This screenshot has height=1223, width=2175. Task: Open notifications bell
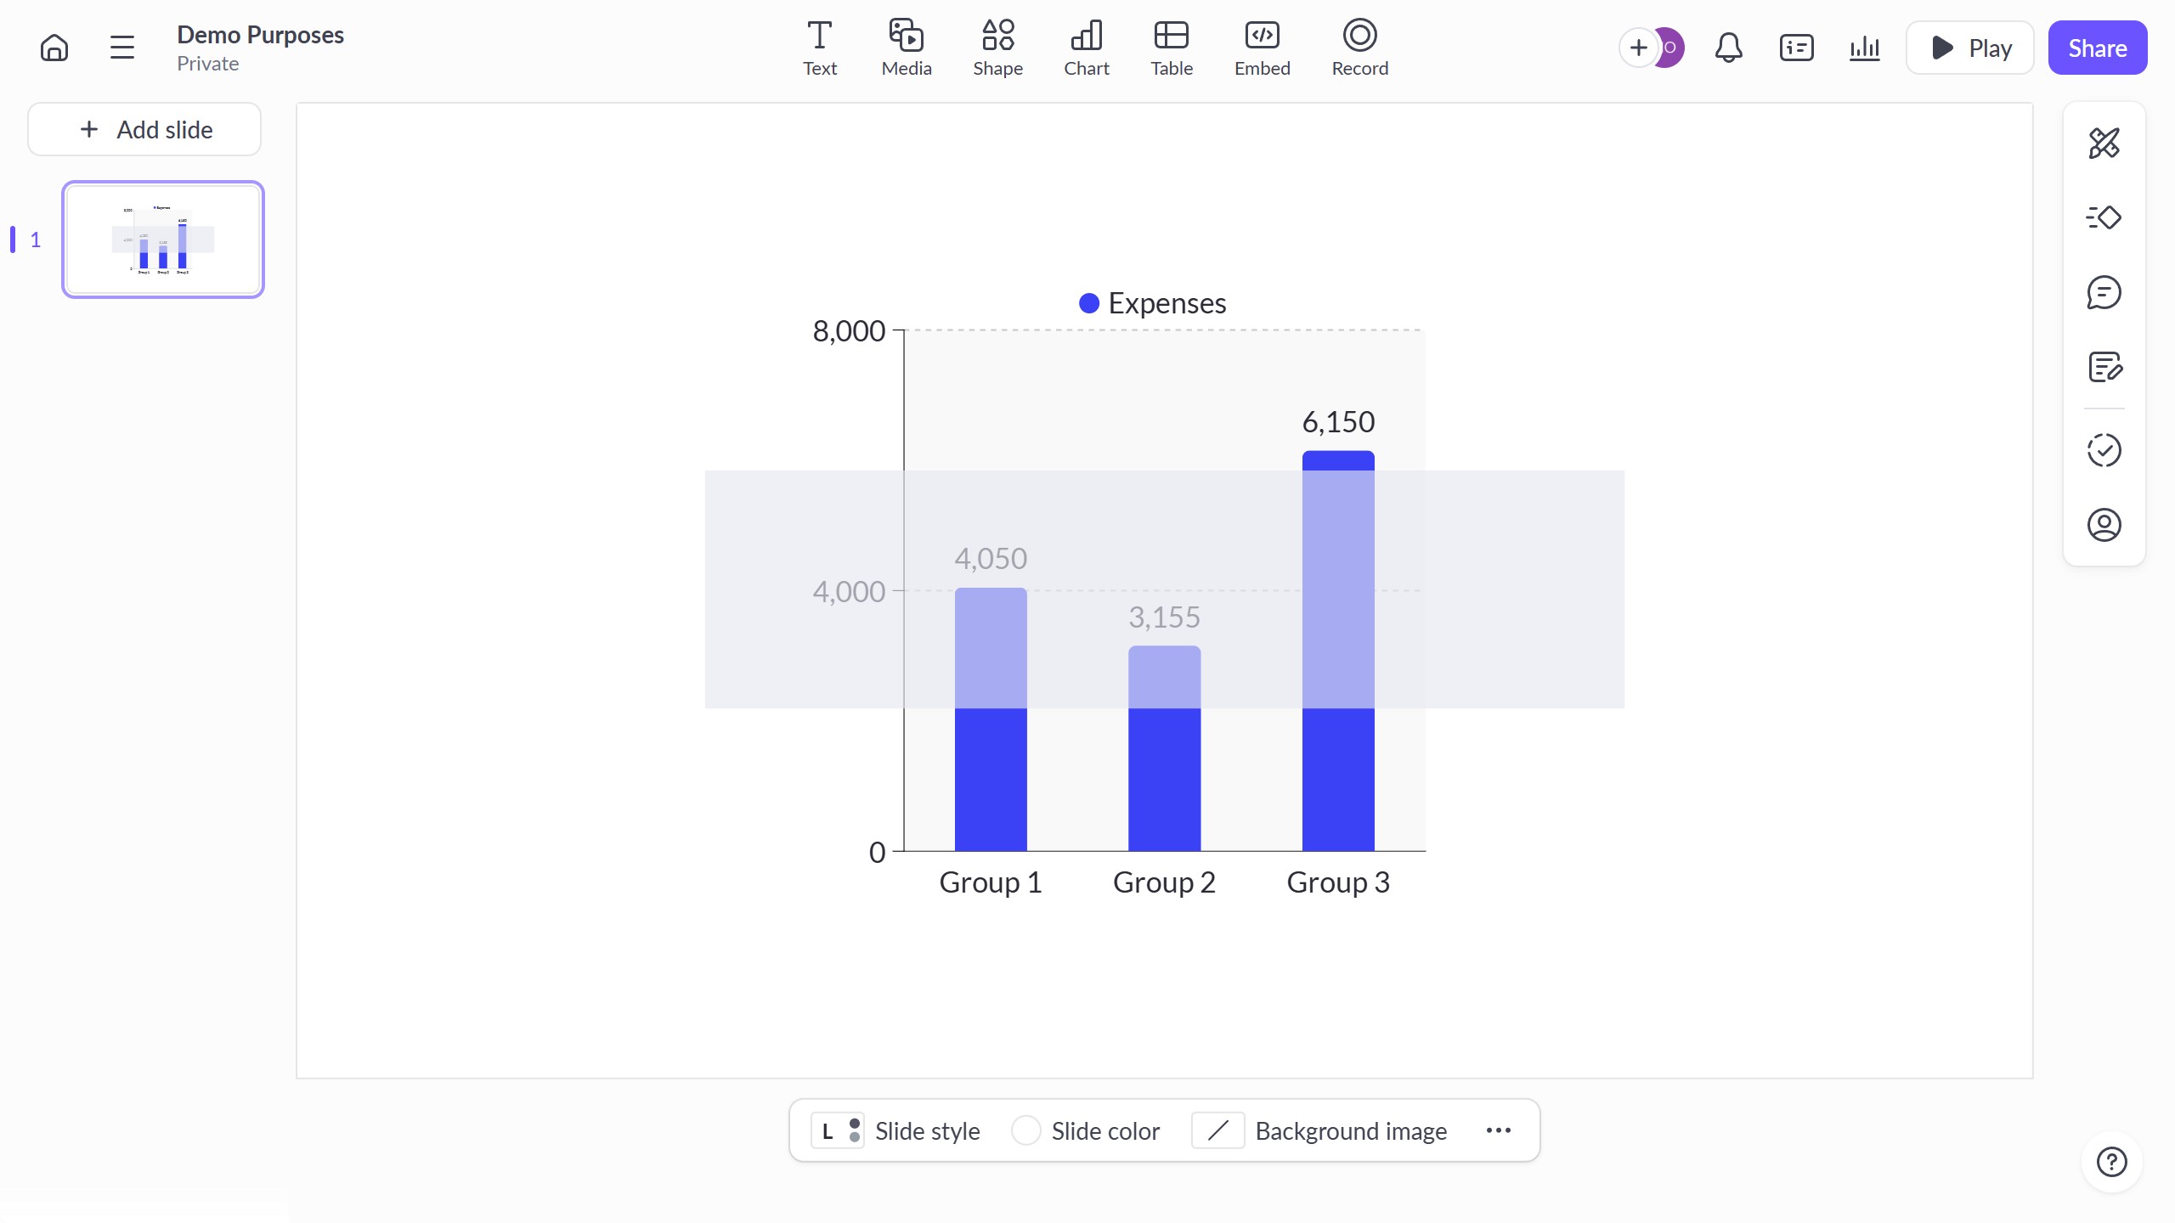pyautogui.click(x=1728, y=48)
